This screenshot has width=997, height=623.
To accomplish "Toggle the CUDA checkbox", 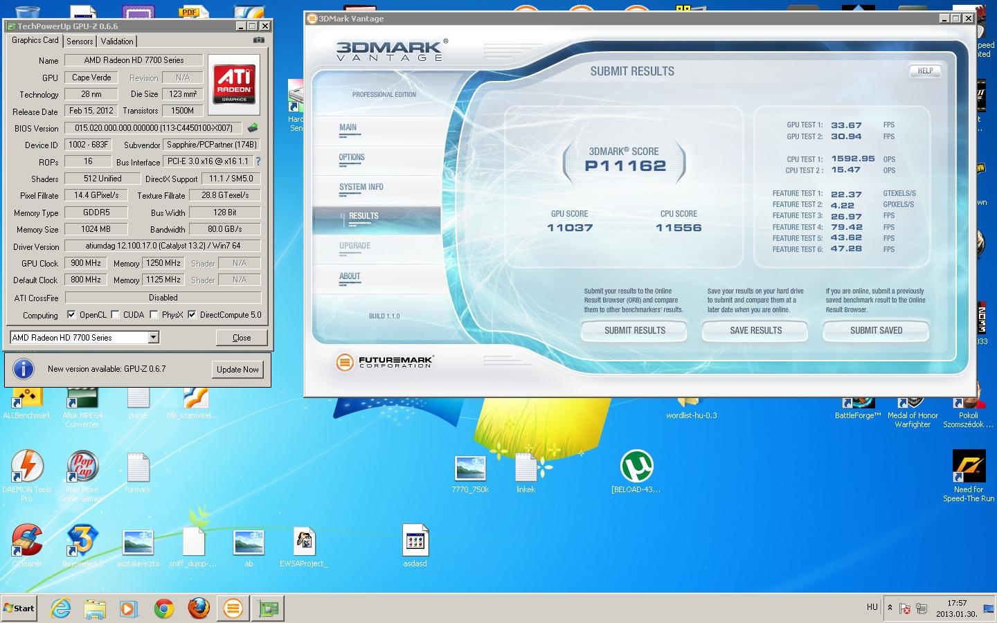I will (x=115, y=314).
